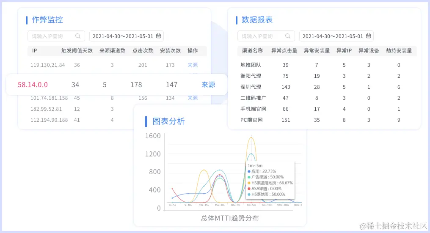
Task: Open calendar icon in 作弊监控 date range
Action: tap(159, 36)
